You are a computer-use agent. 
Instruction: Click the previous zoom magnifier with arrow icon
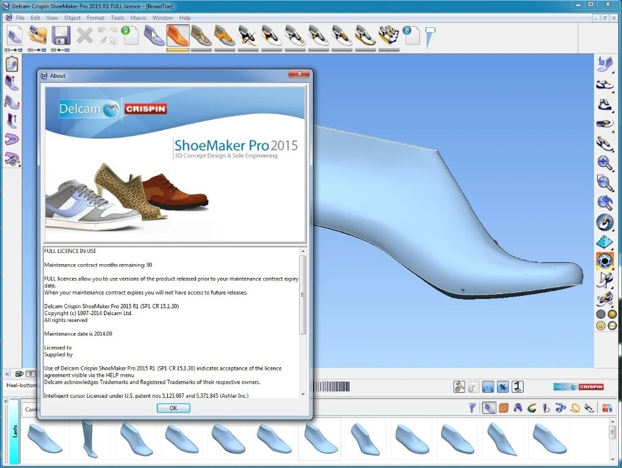[x=605, y=203]
